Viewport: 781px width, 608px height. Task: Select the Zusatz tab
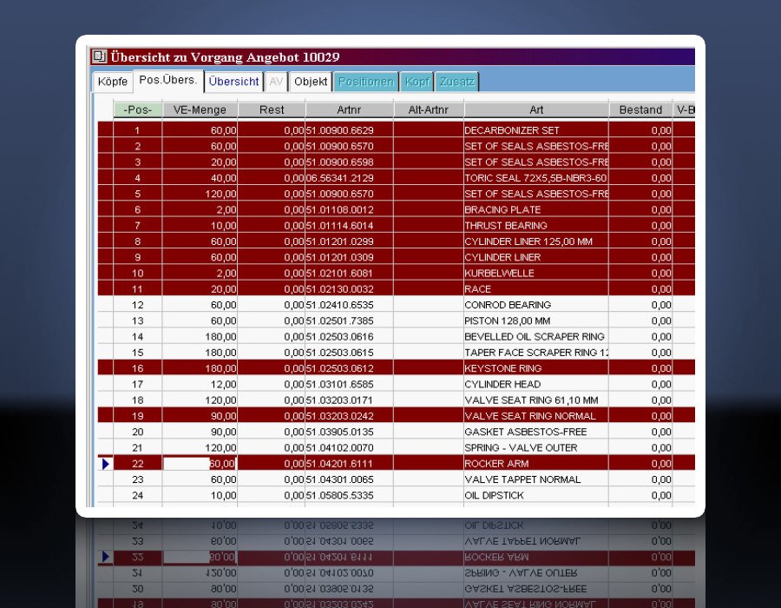(456, 82)
